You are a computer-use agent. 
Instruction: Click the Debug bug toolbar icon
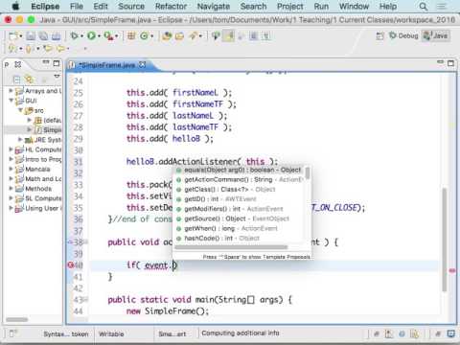(74, 35)
